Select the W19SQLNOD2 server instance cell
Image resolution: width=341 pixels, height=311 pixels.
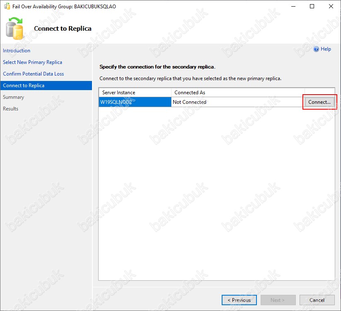click(135, 102)
